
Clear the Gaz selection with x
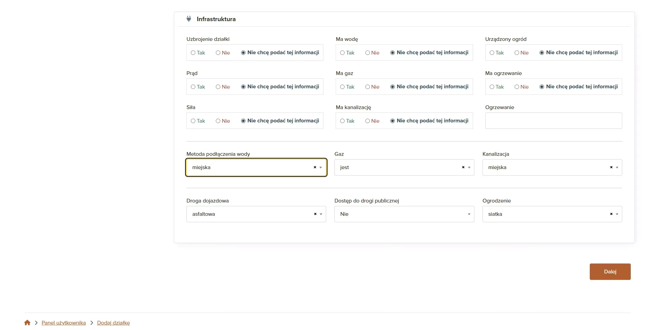point(463,167)
